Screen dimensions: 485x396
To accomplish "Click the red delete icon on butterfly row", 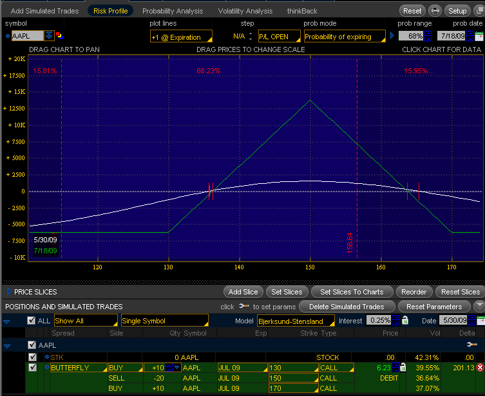I will click(x=480, y=368).
